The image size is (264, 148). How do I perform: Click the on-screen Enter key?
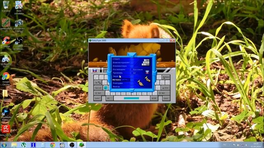tap(165, 88)
